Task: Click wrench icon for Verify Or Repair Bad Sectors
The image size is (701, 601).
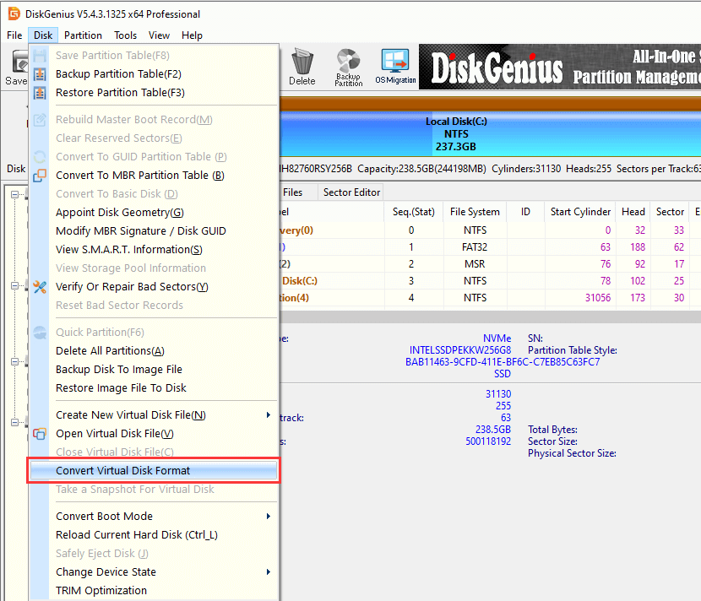Action: pos(40,287)
